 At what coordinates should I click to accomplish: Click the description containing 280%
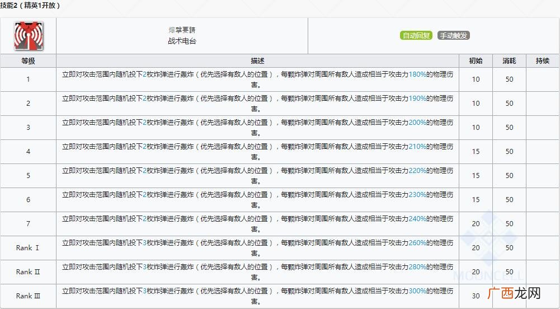click(257, 272)
